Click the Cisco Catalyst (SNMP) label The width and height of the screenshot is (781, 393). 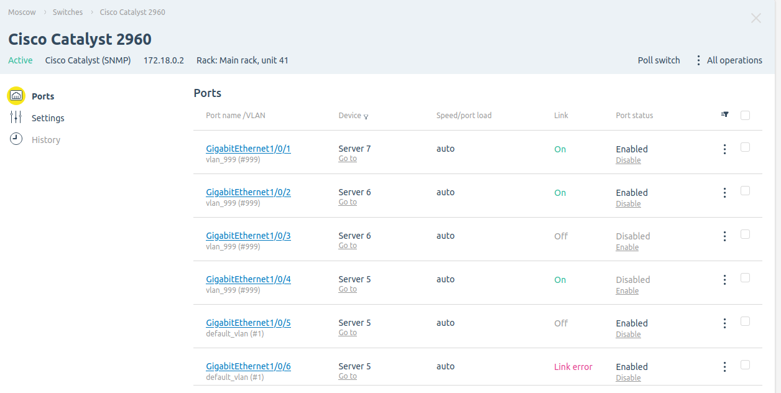[88, 60]
